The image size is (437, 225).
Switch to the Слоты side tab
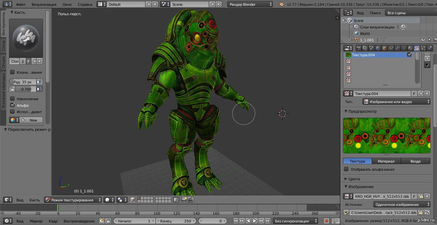tap(3, 46)
